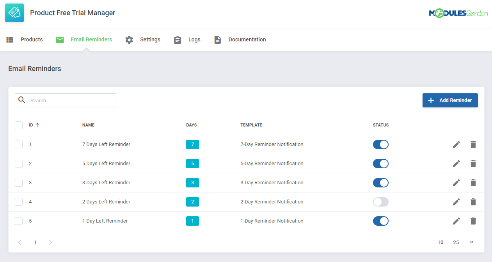
Task: Enable the 2 Days Left Reminder status toggle
Action: pyautogui.click(x=380, y=201)
